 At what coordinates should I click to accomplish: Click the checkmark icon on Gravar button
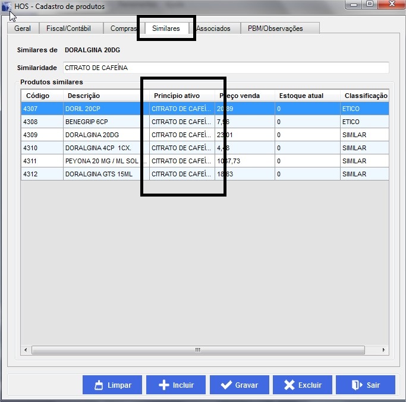click(x=226, y=385)
